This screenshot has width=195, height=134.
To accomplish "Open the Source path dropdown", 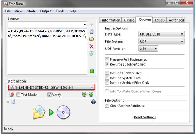I will point(85,24).
